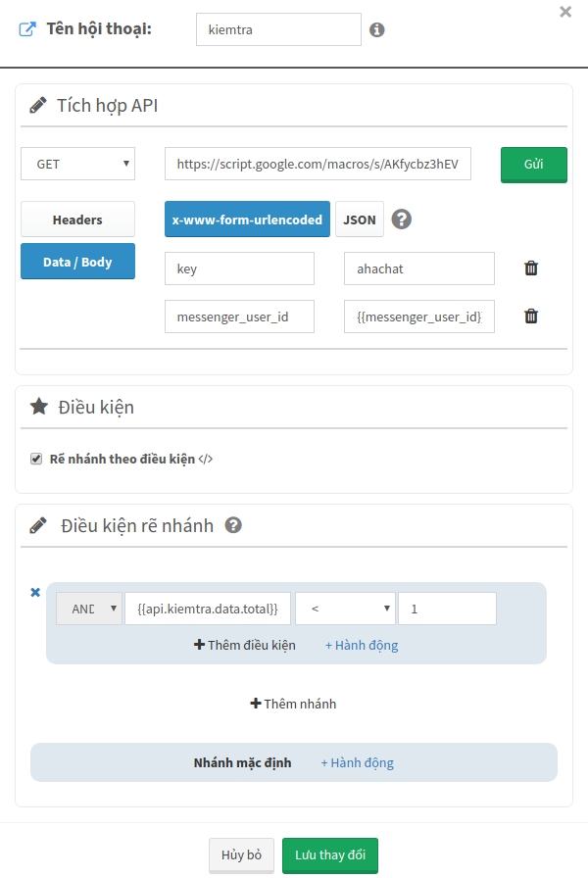588x878 pixels.
Task: Click Lưu thay đổi to save changes
Action: click(330, 854)
